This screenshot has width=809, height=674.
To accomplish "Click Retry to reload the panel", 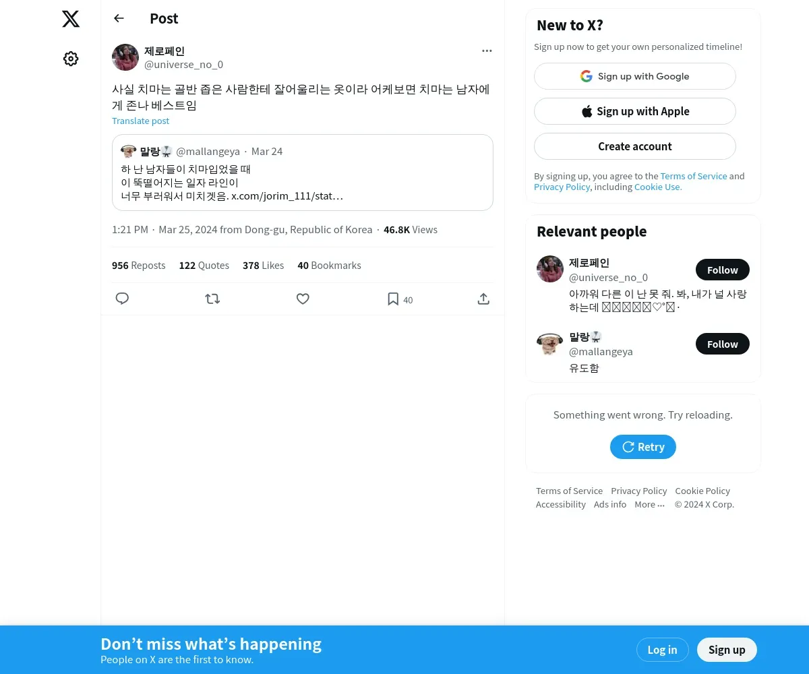I will pos(643,447).
